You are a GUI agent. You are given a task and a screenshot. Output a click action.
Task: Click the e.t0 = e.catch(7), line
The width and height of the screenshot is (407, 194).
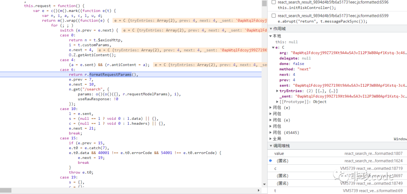[x=89, y=148]
